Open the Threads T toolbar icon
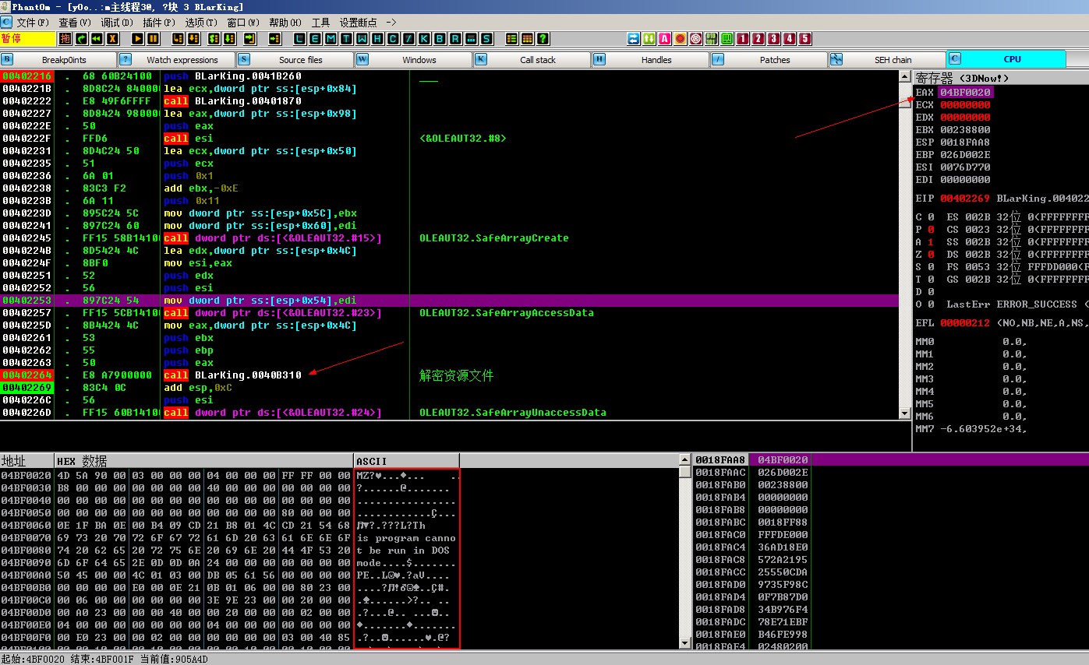 click(x=346, y=39)
